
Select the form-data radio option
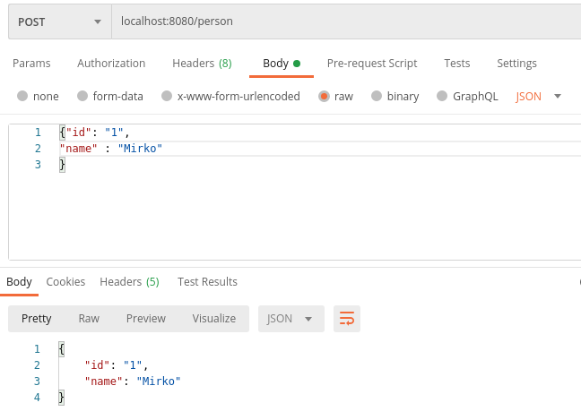[x=82, y=96]
